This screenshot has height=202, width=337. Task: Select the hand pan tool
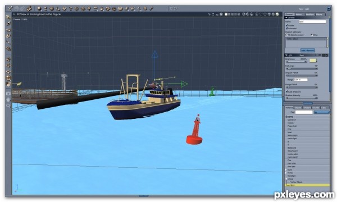pyautogui.click(x=8, y=100)
